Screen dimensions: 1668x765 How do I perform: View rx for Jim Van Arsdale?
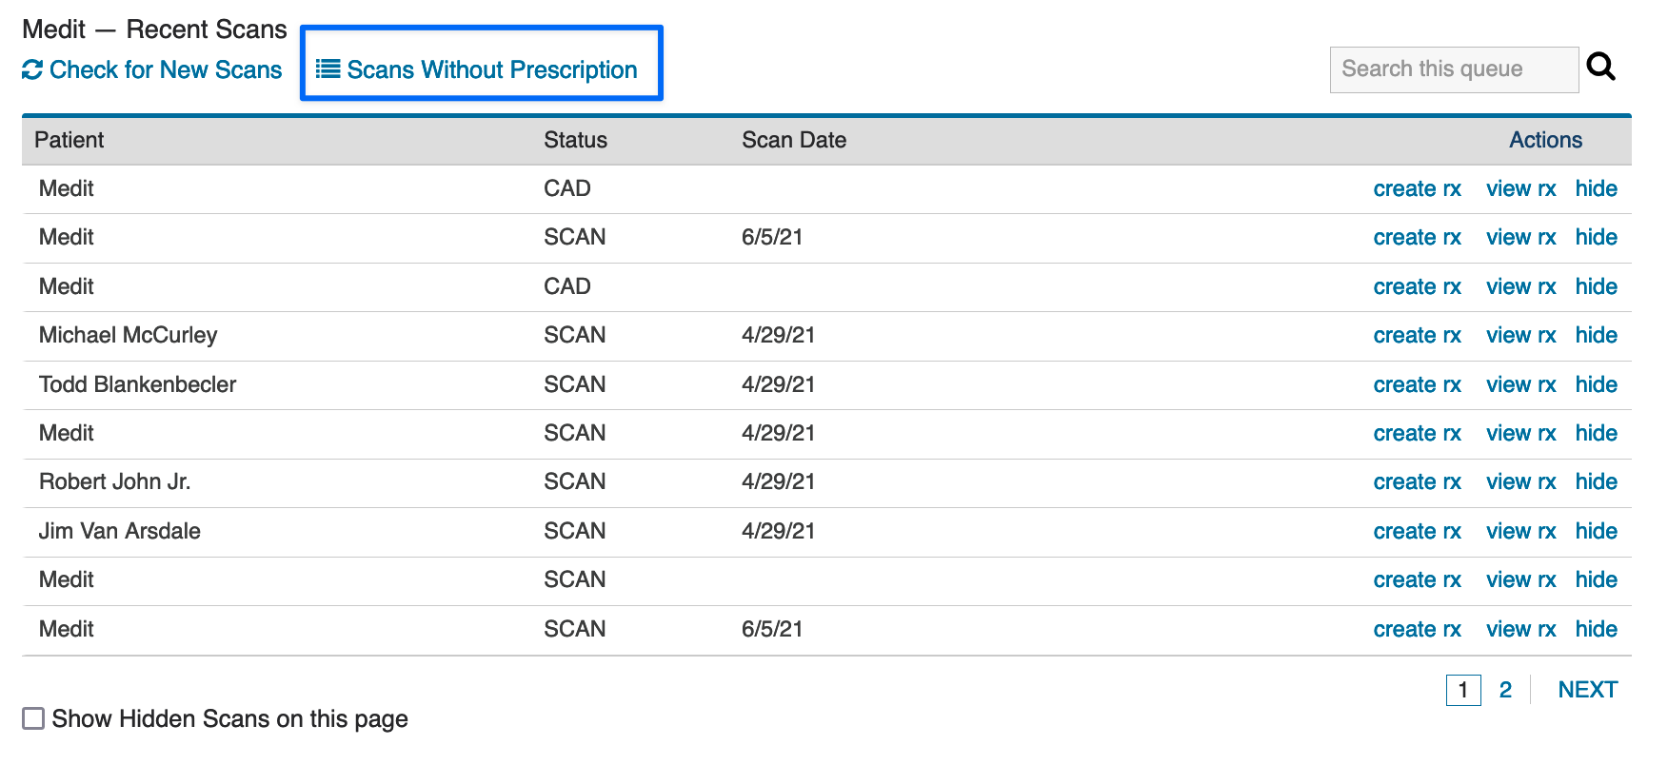point(1520,531)
